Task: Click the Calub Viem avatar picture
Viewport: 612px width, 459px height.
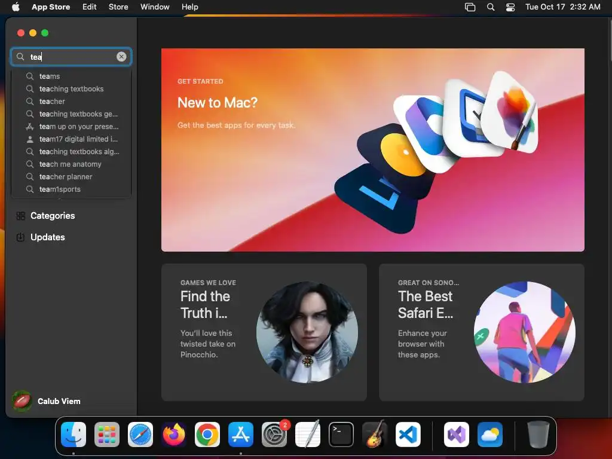Action: (22, 401)
